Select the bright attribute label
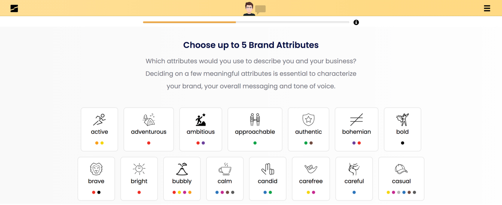This screenshot has width=502, height=205. coord(139,181)
